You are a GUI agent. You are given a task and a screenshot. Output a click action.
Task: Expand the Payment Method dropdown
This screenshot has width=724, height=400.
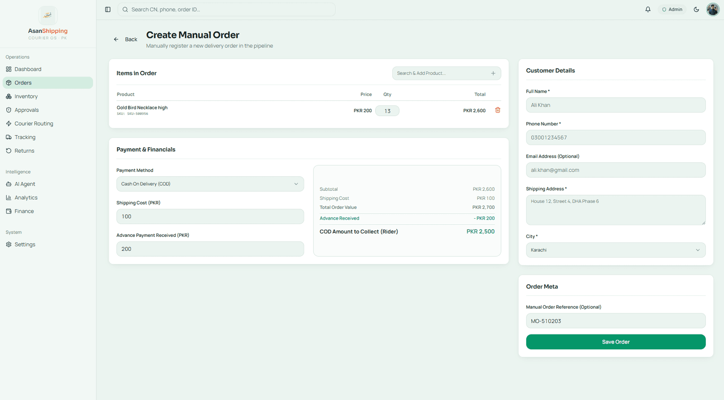tap(210, 184)
